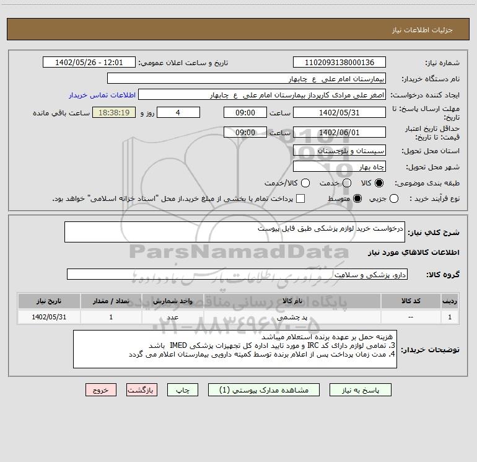477x462 pixels.
Task: Open the اطلاعات تماس خریدار link
Action: [x=102, y=95]
